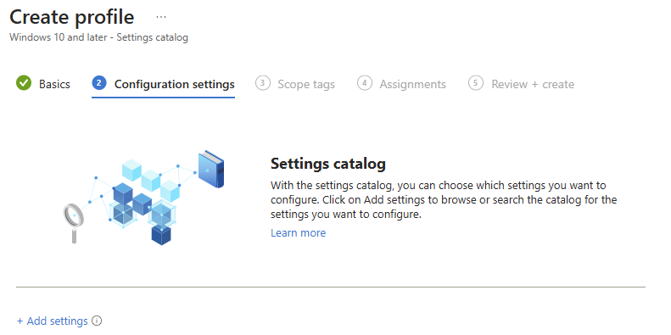The width and height of the screenshot is (671, 335).
Task: Click the green checkmark Basics step icon
Action: tap(24, 83)
